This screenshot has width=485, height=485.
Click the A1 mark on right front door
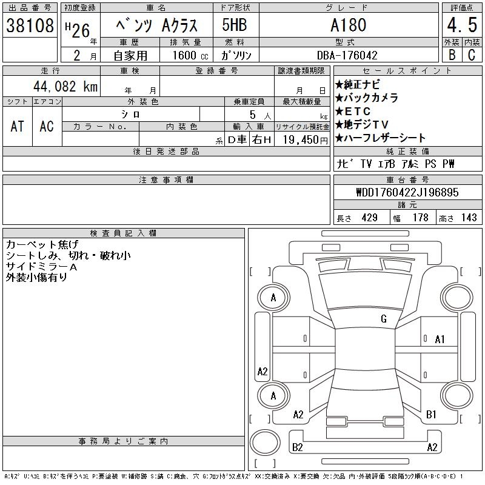tap(440, 339)
